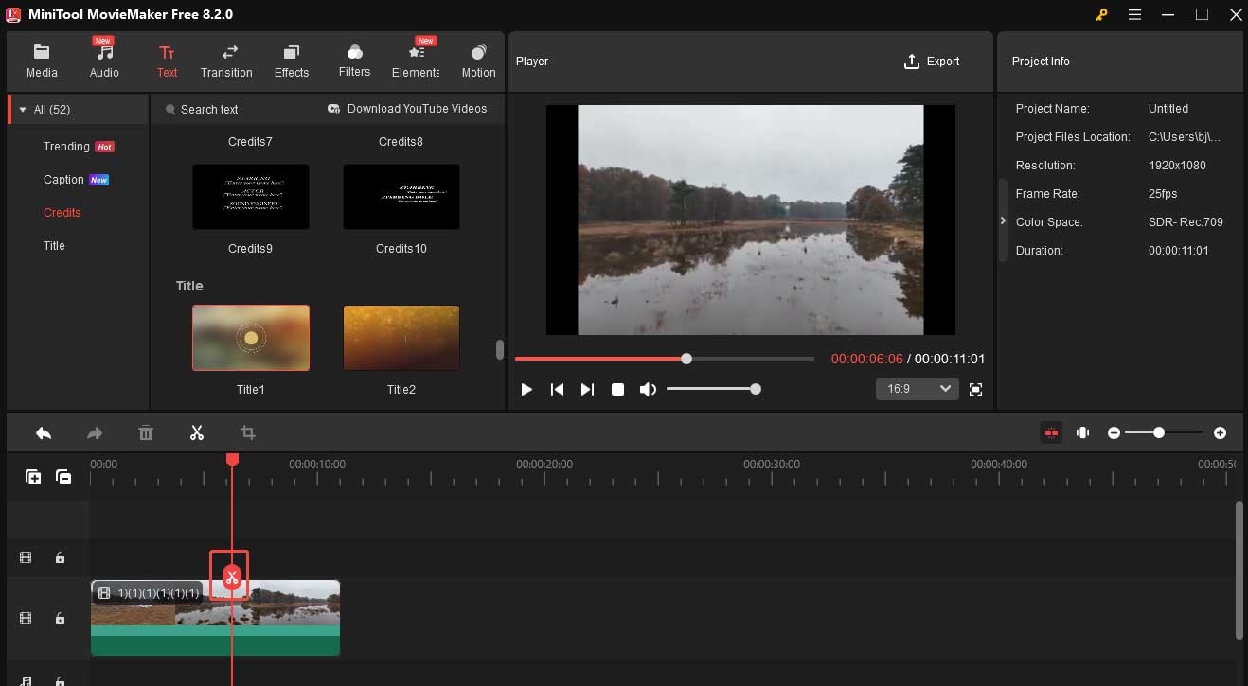Select the Title category
The height and width of the screenshot is (686, 1248).
(x=54, y=246)
